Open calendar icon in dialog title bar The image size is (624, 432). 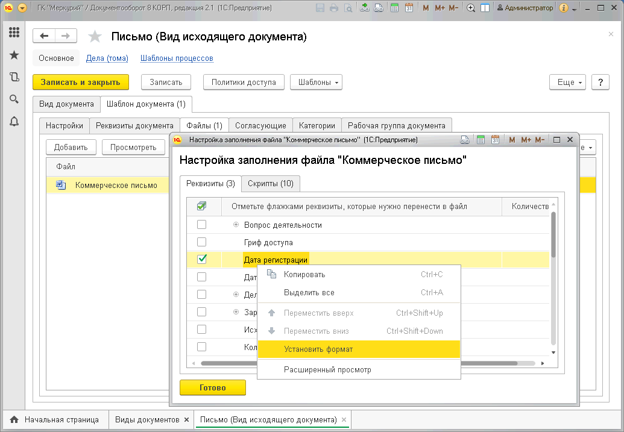pos(495,140)
